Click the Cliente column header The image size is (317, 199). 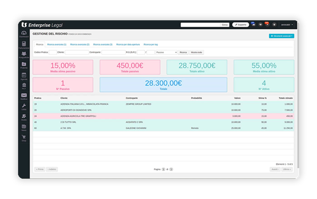click(x=64, y=98)
